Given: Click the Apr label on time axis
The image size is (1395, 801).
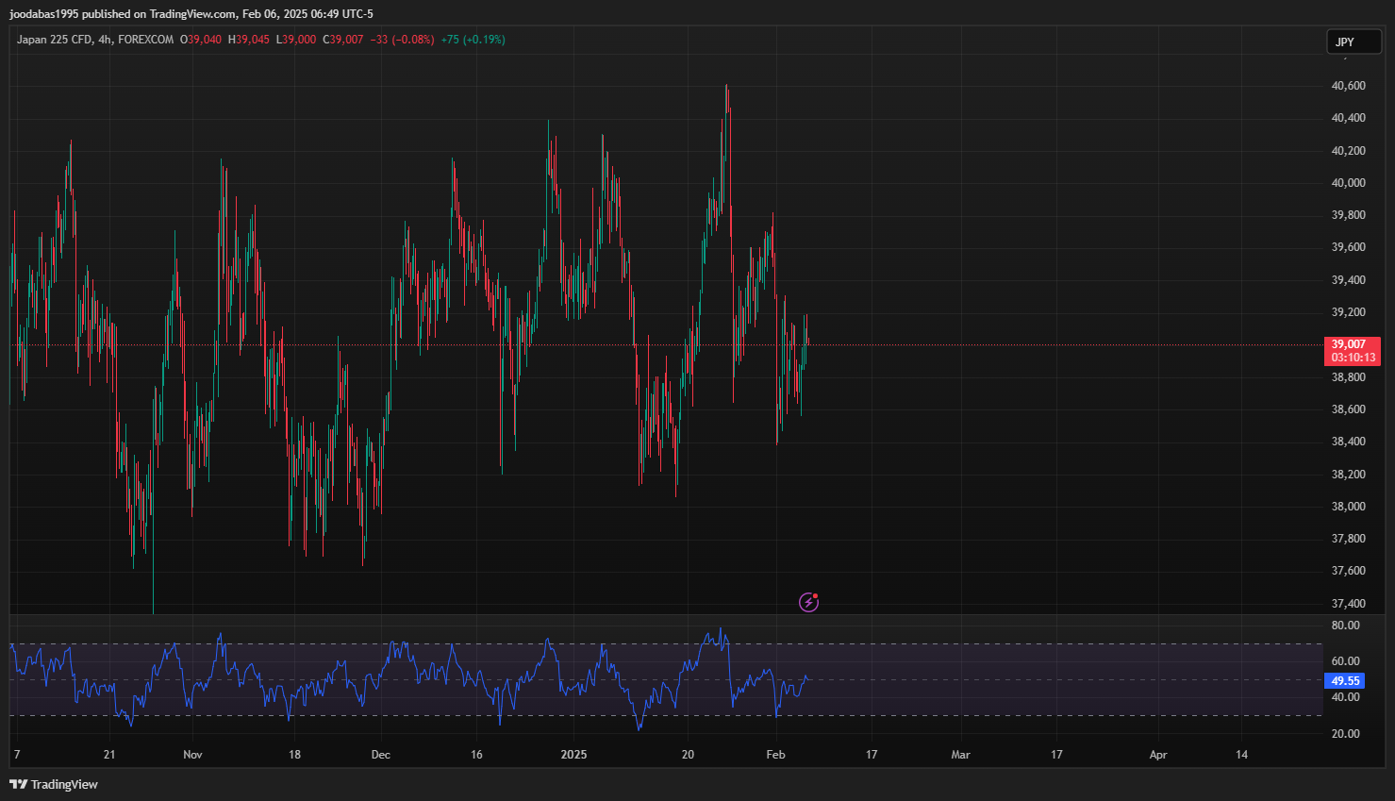Looking at the screenshot, I should point(1158,754).
